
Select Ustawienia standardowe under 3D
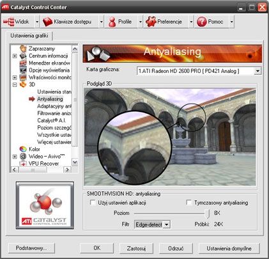pyautogui.click(x=54, y=91)
